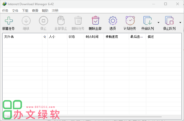Click the 停止队列 icon
The height and width of the screenshot is (121, 184).
point(169,21)
